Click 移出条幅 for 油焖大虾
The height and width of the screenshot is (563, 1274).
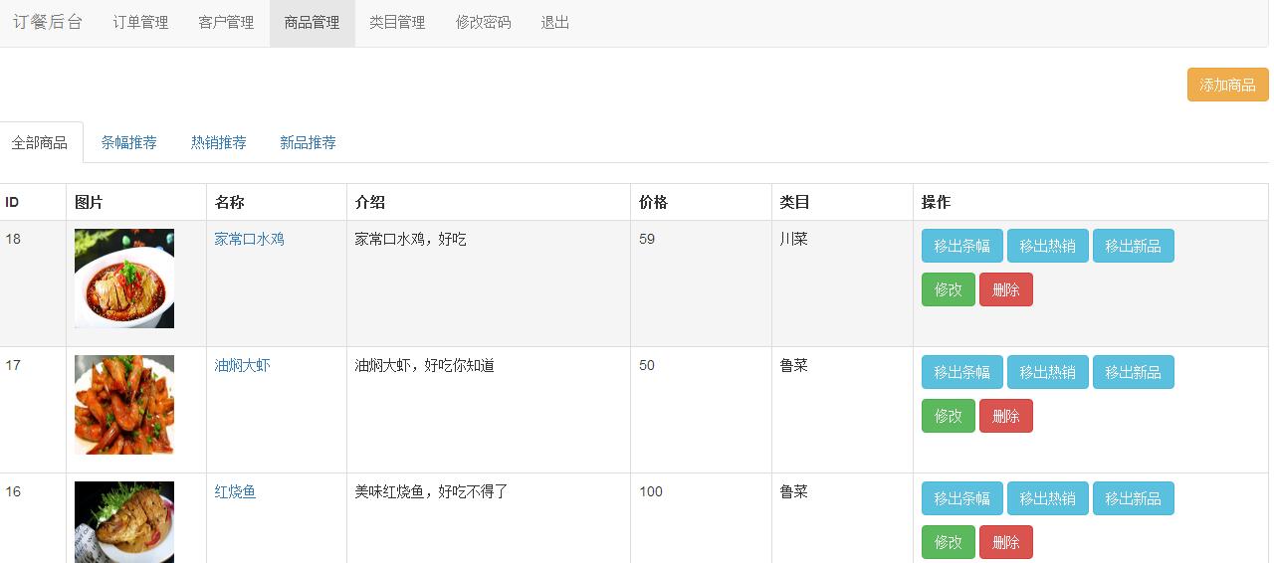[961, 372]
